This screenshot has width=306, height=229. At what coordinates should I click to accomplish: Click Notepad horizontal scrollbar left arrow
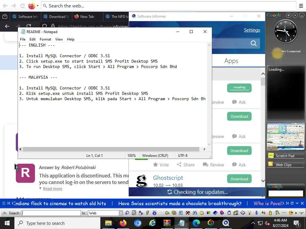point(20,149)
